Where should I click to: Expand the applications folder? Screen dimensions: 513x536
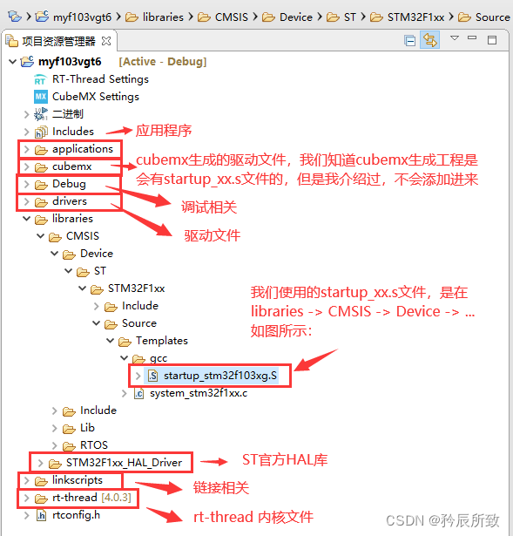click(26, 149)
